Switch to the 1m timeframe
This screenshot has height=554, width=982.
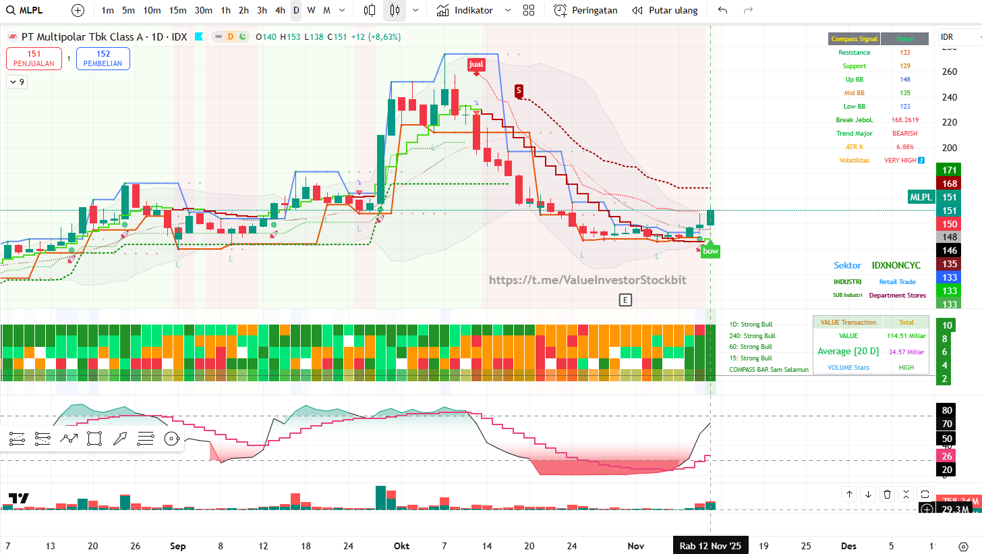107,10
